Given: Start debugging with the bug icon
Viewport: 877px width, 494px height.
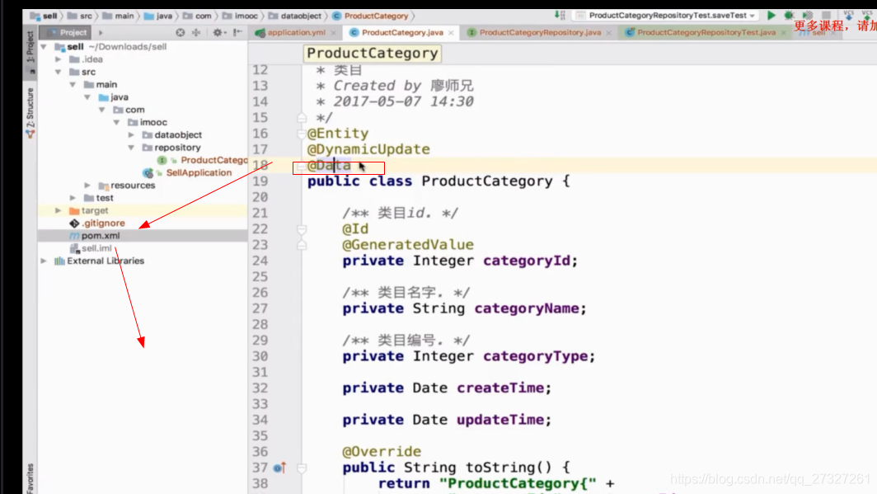Looking at the screenshot, I should point(789,16).
